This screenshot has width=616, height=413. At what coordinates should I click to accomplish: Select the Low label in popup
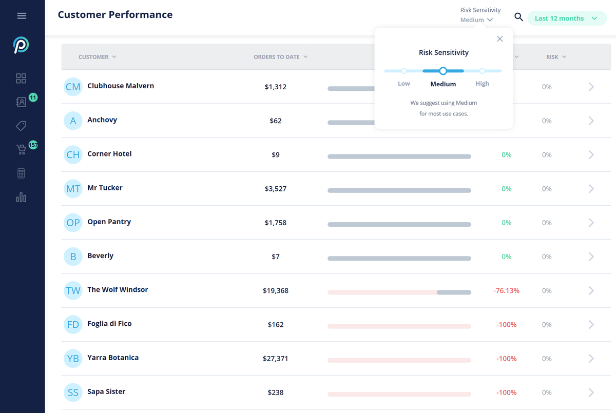(404, 84)
